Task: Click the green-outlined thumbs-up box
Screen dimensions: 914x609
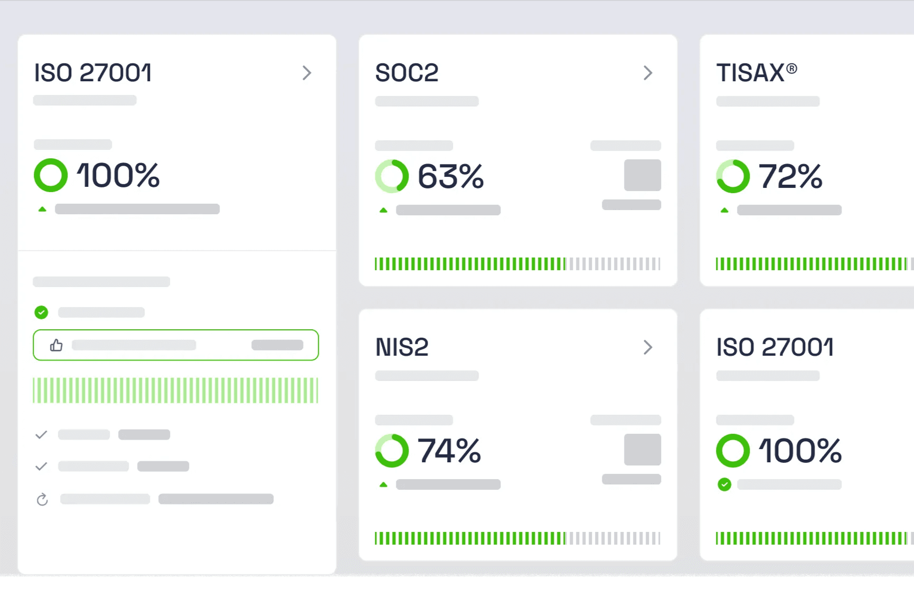Action: point(176,345)
